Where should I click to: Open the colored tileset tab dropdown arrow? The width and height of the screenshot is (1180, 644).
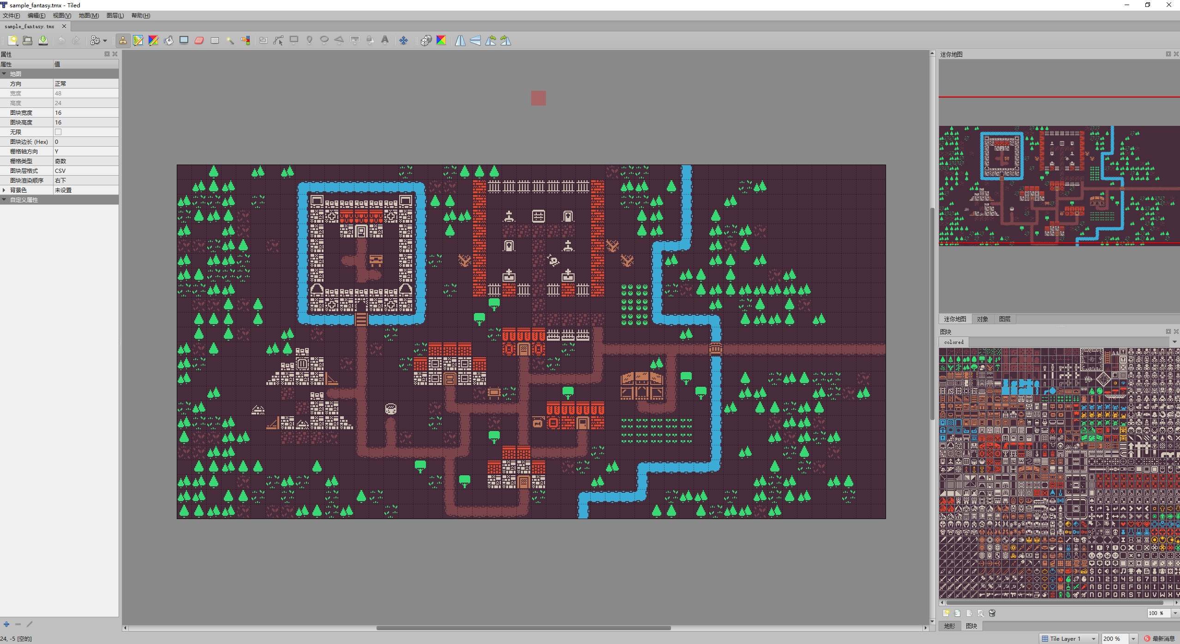point(1174,342)
